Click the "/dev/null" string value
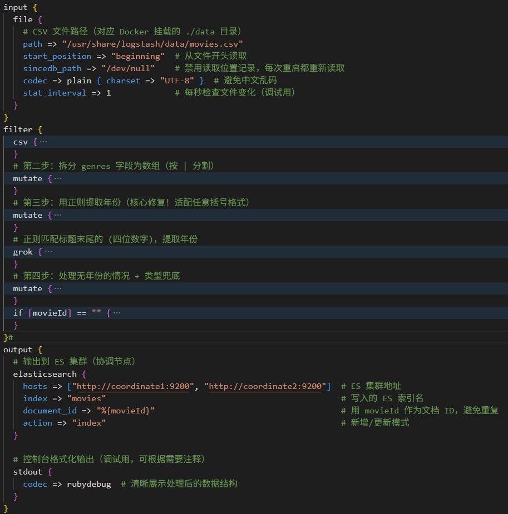This screenshot has width=508, height=514. [128, 68]
